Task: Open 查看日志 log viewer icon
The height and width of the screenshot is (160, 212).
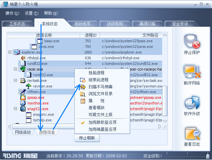Action: (x=192, y=134)
